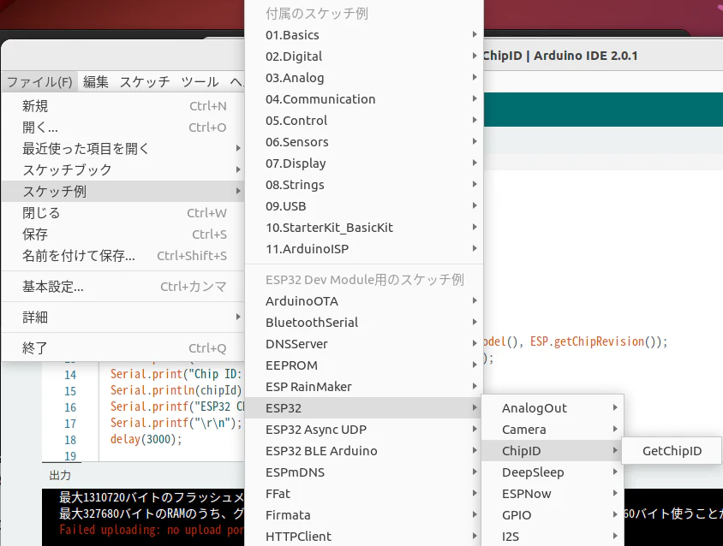Open the ESPNow submenu
Image resolution: width=723 pixels, height=546 pixels.
pos(553,494)
